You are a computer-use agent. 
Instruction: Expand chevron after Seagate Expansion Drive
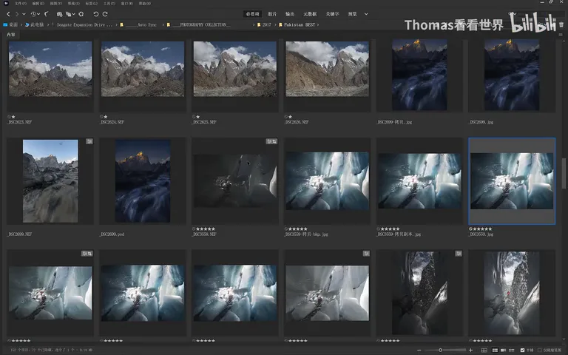tap(117, 24)
